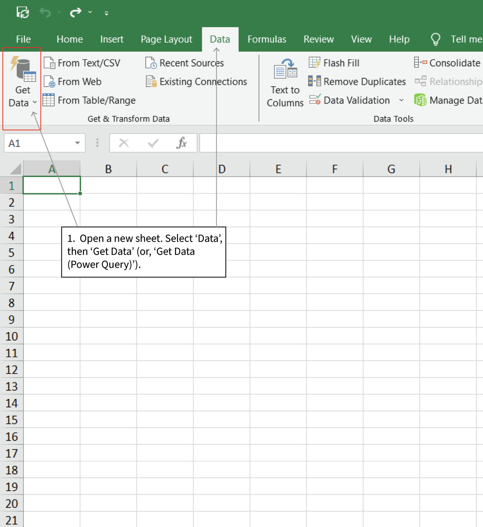Insert a function with the fx button

[182, 143]
